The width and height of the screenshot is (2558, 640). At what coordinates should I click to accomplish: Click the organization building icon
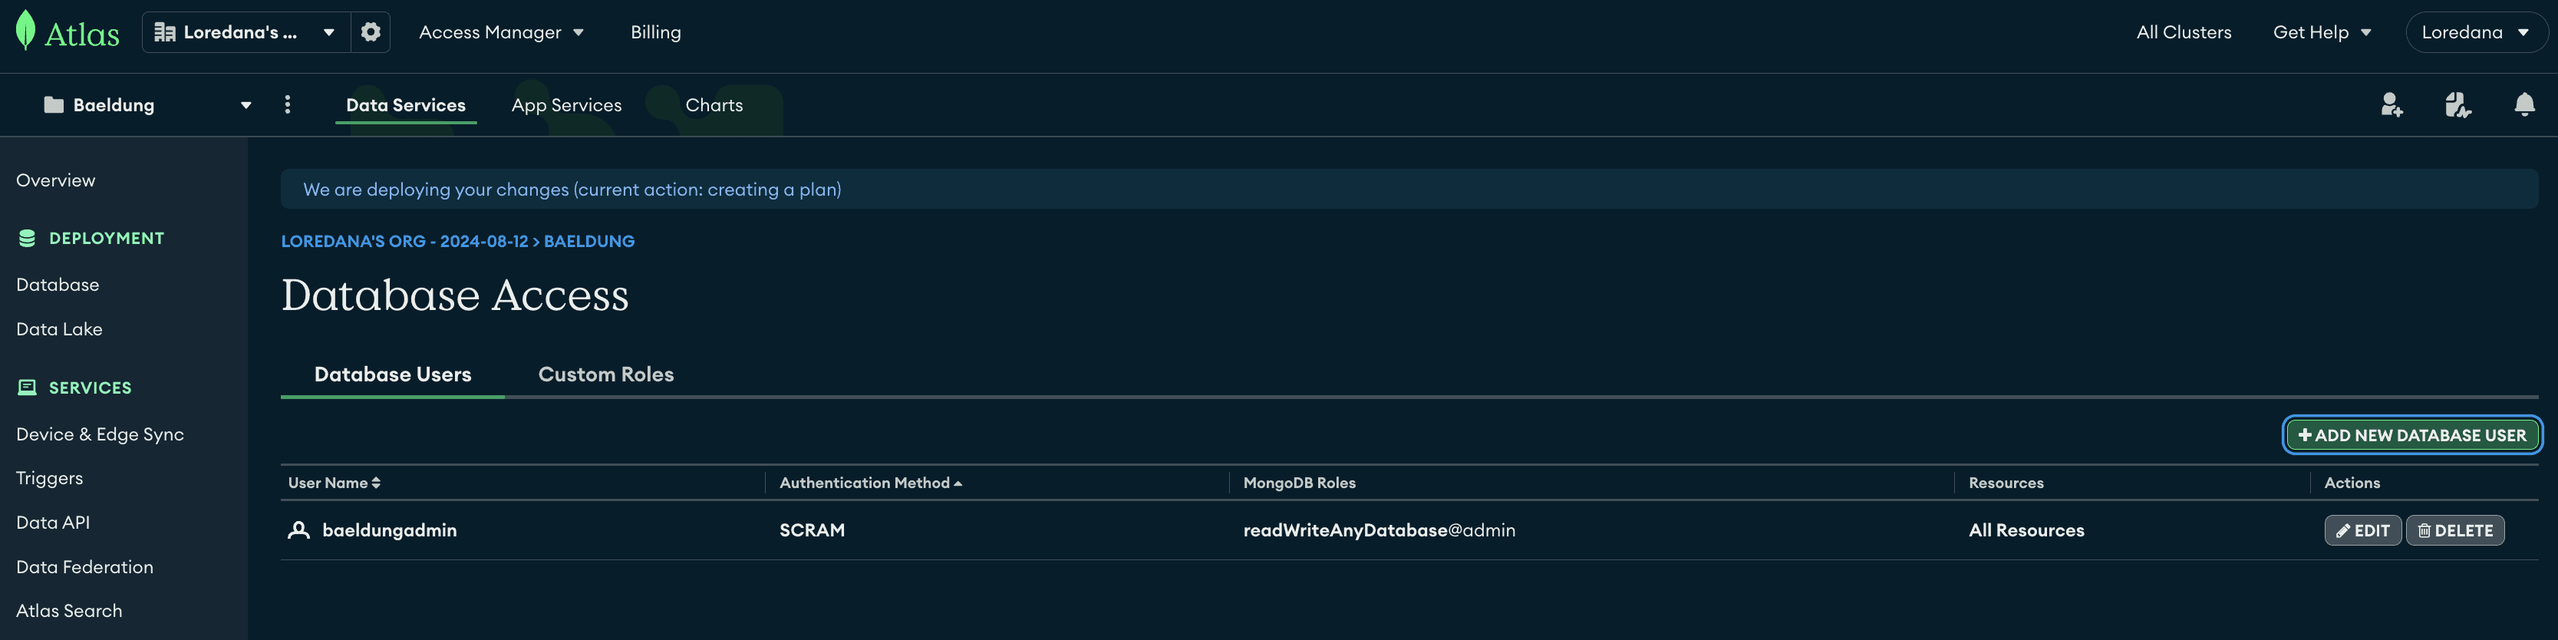point(165,31)
